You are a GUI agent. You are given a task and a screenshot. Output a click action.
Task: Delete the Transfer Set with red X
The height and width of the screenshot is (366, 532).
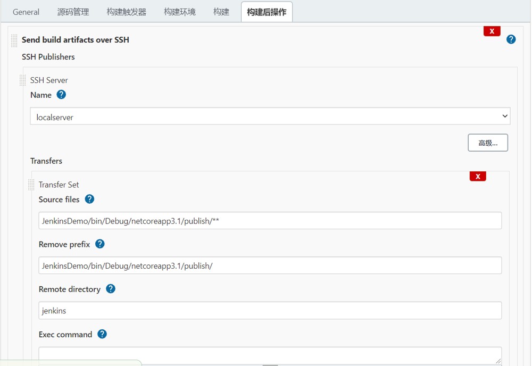[478, 177]
